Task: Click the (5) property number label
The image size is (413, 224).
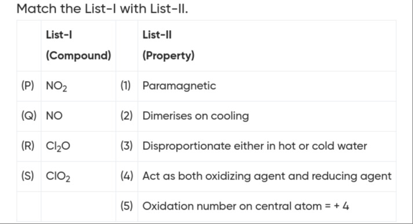Action: [127, 206]
